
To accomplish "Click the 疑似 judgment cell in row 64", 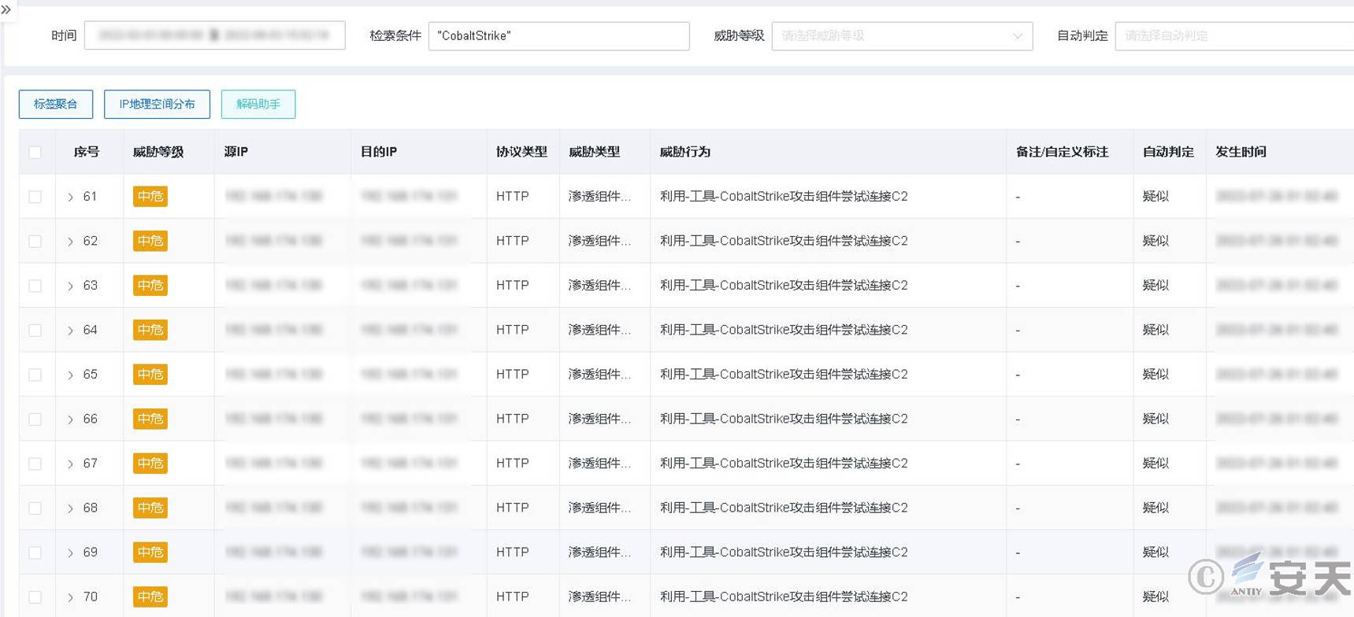I will [x=1156, y=330].
